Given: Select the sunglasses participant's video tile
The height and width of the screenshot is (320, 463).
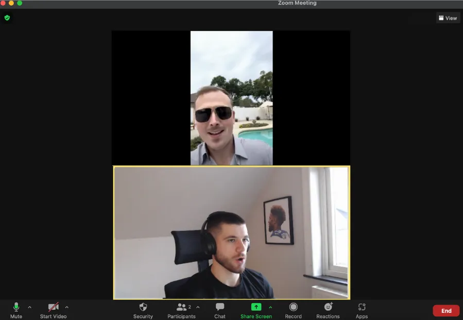Looking at the screenshot, I should tap(231, 98).
